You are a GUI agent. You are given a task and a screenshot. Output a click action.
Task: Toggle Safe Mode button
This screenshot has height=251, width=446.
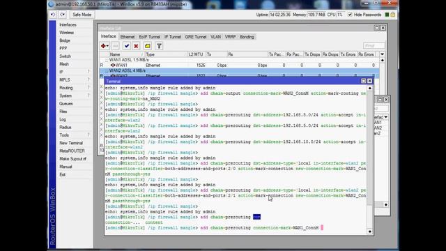pyautogui.click(x=82, y=15)
